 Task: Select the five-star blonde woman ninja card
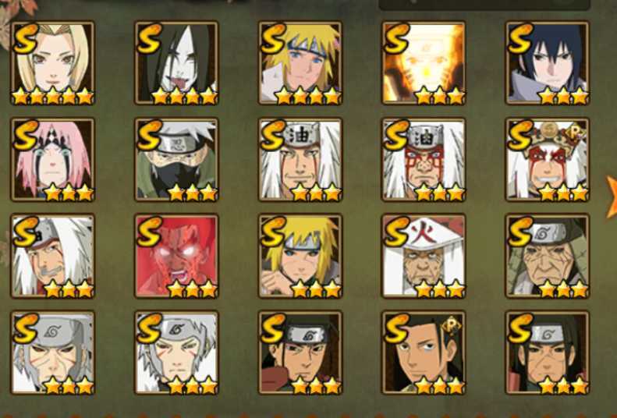(x=53, y=63)
